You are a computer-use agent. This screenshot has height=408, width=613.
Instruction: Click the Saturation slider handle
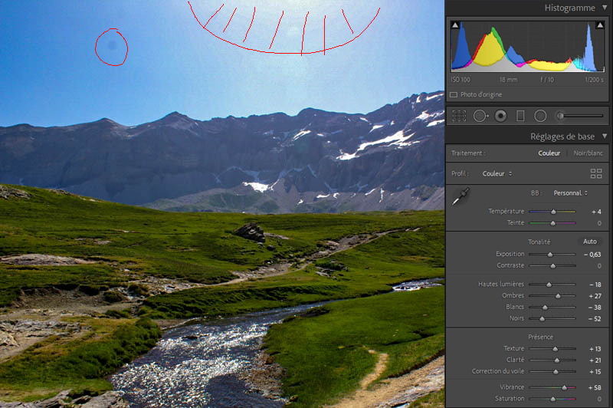[552, 399]
